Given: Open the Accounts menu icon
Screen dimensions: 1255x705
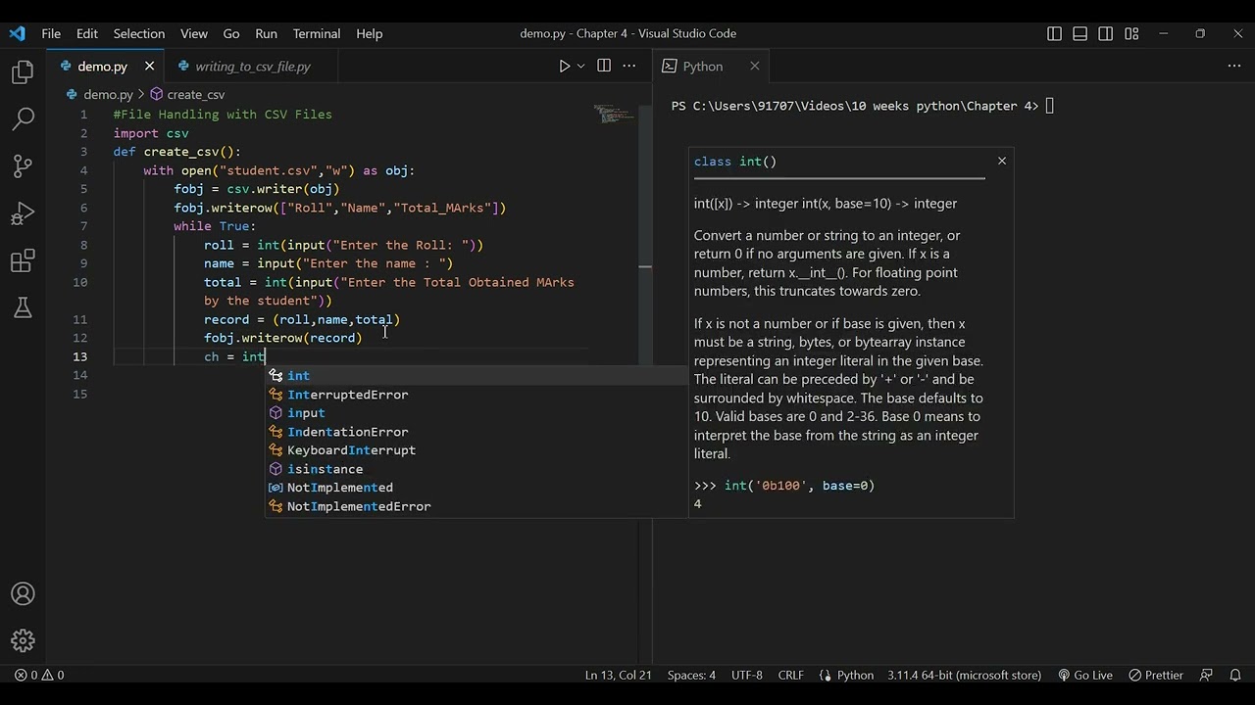Looking at the screenshot, I should (x=23, y=594).
